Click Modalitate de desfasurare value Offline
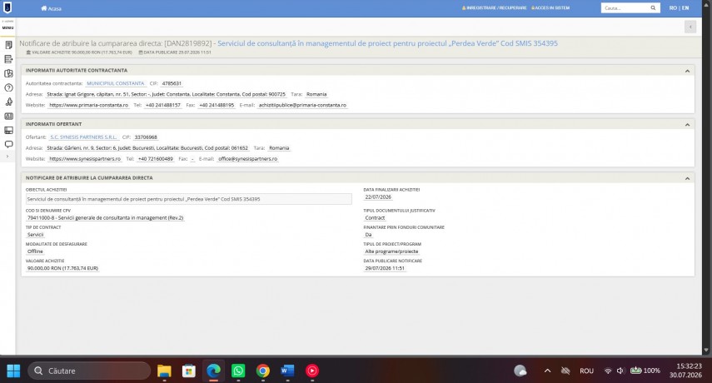Image resolution: width=712 pixels, height=383 pixels. point(35,251)
